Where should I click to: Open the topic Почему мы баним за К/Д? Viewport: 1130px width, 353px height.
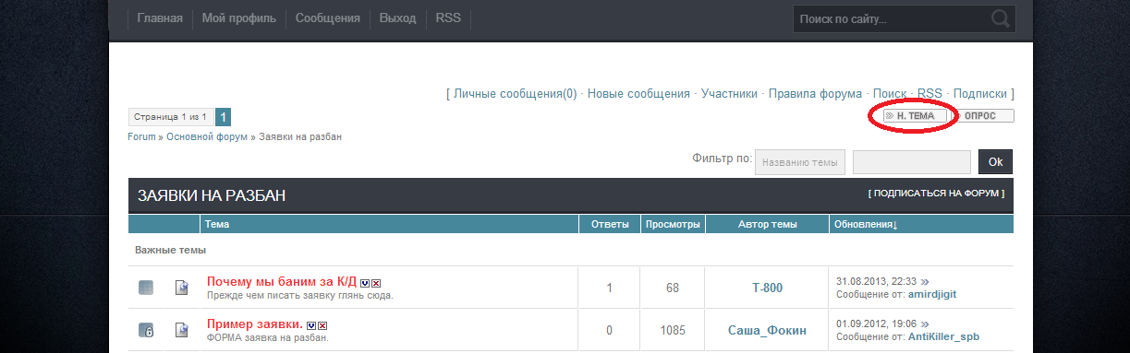282,281
